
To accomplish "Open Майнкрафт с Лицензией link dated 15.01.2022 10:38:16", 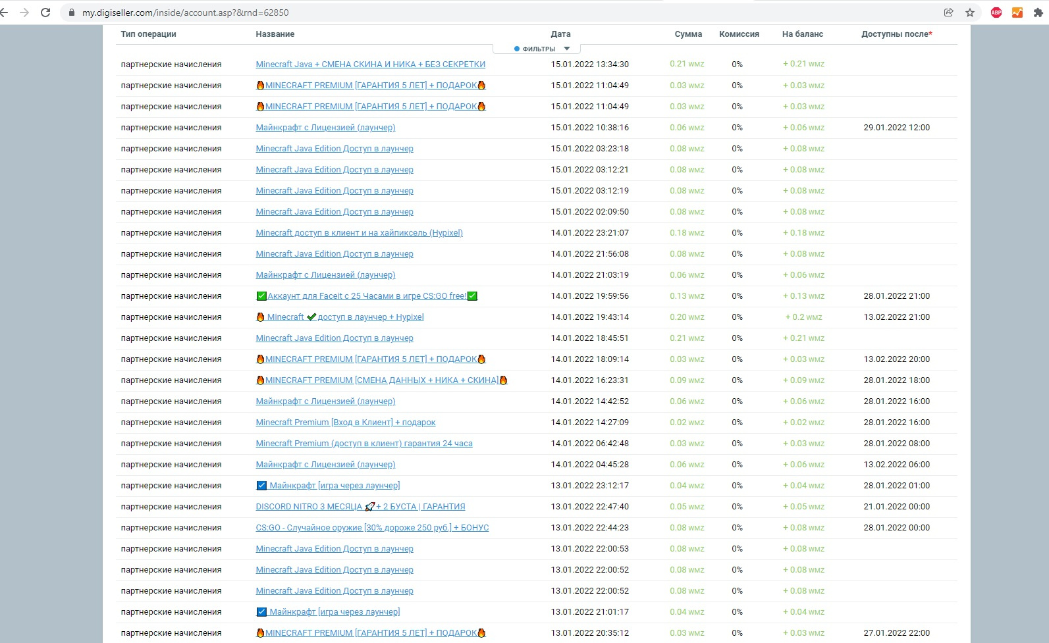I will click(325, 128).
